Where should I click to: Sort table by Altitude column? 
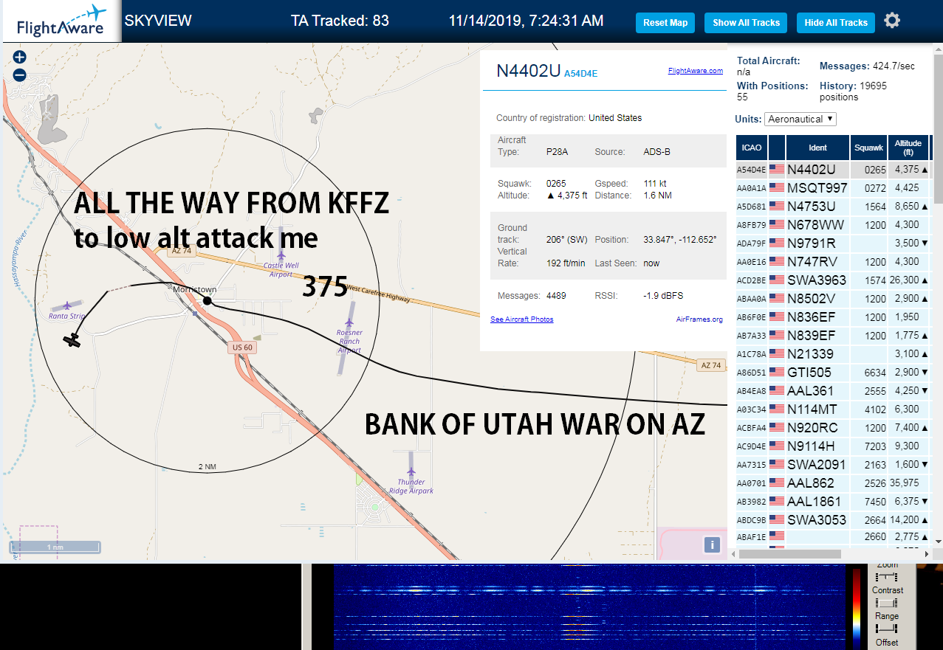pos(908,148)
